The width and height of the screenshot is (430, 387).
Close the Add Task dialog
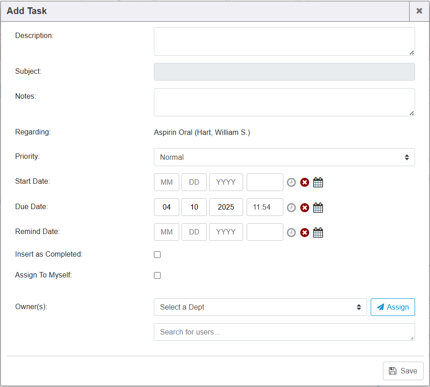[419, 11]
